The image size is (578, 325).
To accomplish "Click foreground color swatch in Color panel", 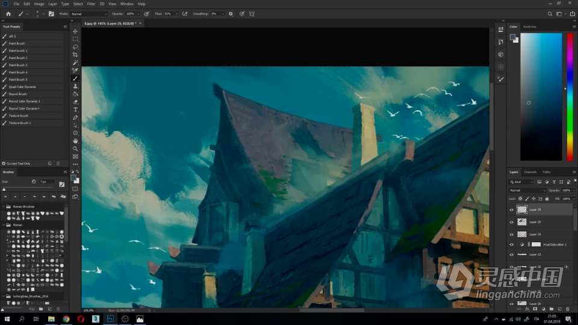I will pyautogui.click(x=512, y=37).
